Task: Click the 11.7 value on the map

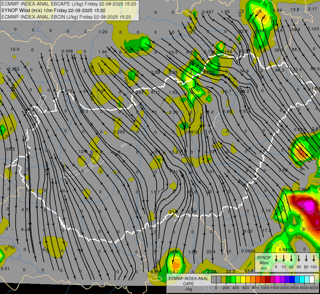Action: pos(155,192)
